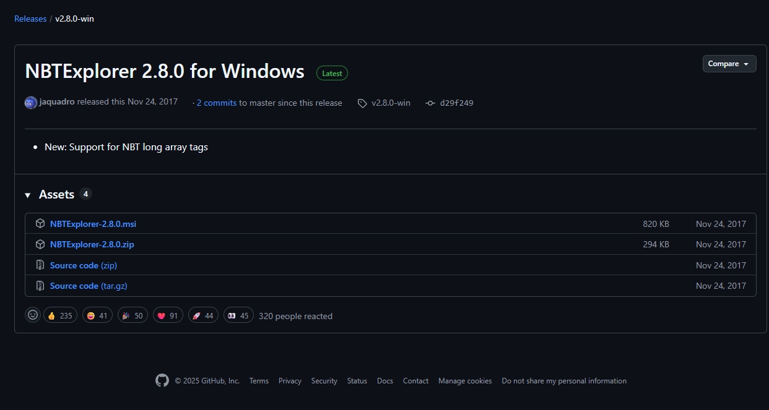Viewport: 769px width, 410px height.
Task: Toggle the eyes reaction (45)
Action: coord(238,315)
